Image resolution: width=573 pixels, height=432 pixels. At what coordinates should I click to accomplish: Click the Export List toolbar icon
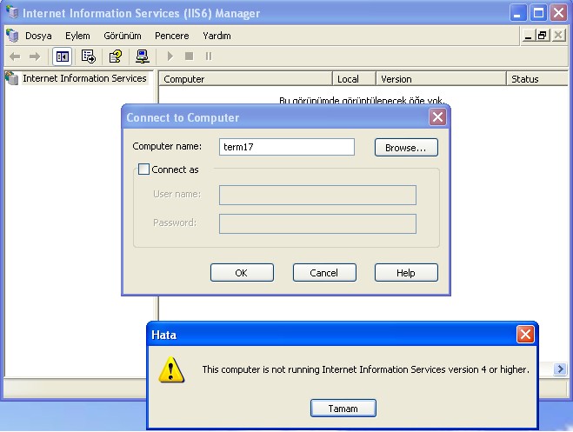tap(88, 56)
